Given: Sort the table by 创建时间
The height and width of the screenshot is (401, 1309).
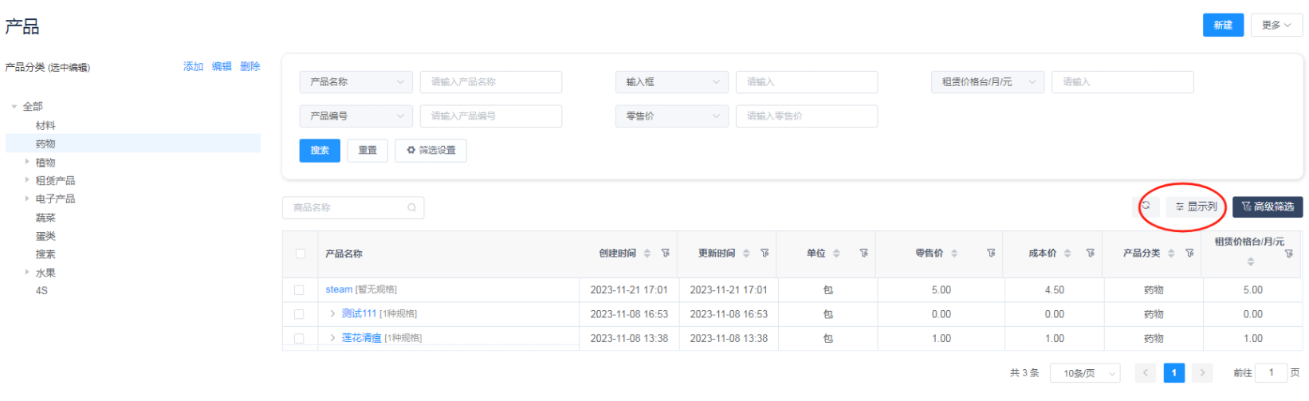Looking at the screenshot, I should point(647,254).
